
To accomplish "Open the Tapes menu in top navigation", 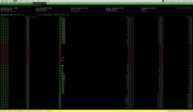I will tap(15, 1).
